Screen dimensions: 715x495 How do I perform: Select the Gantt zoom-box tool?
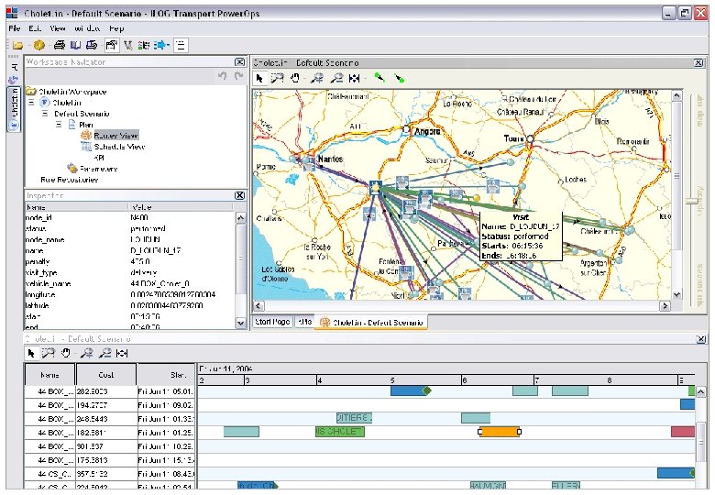[49, 353]
